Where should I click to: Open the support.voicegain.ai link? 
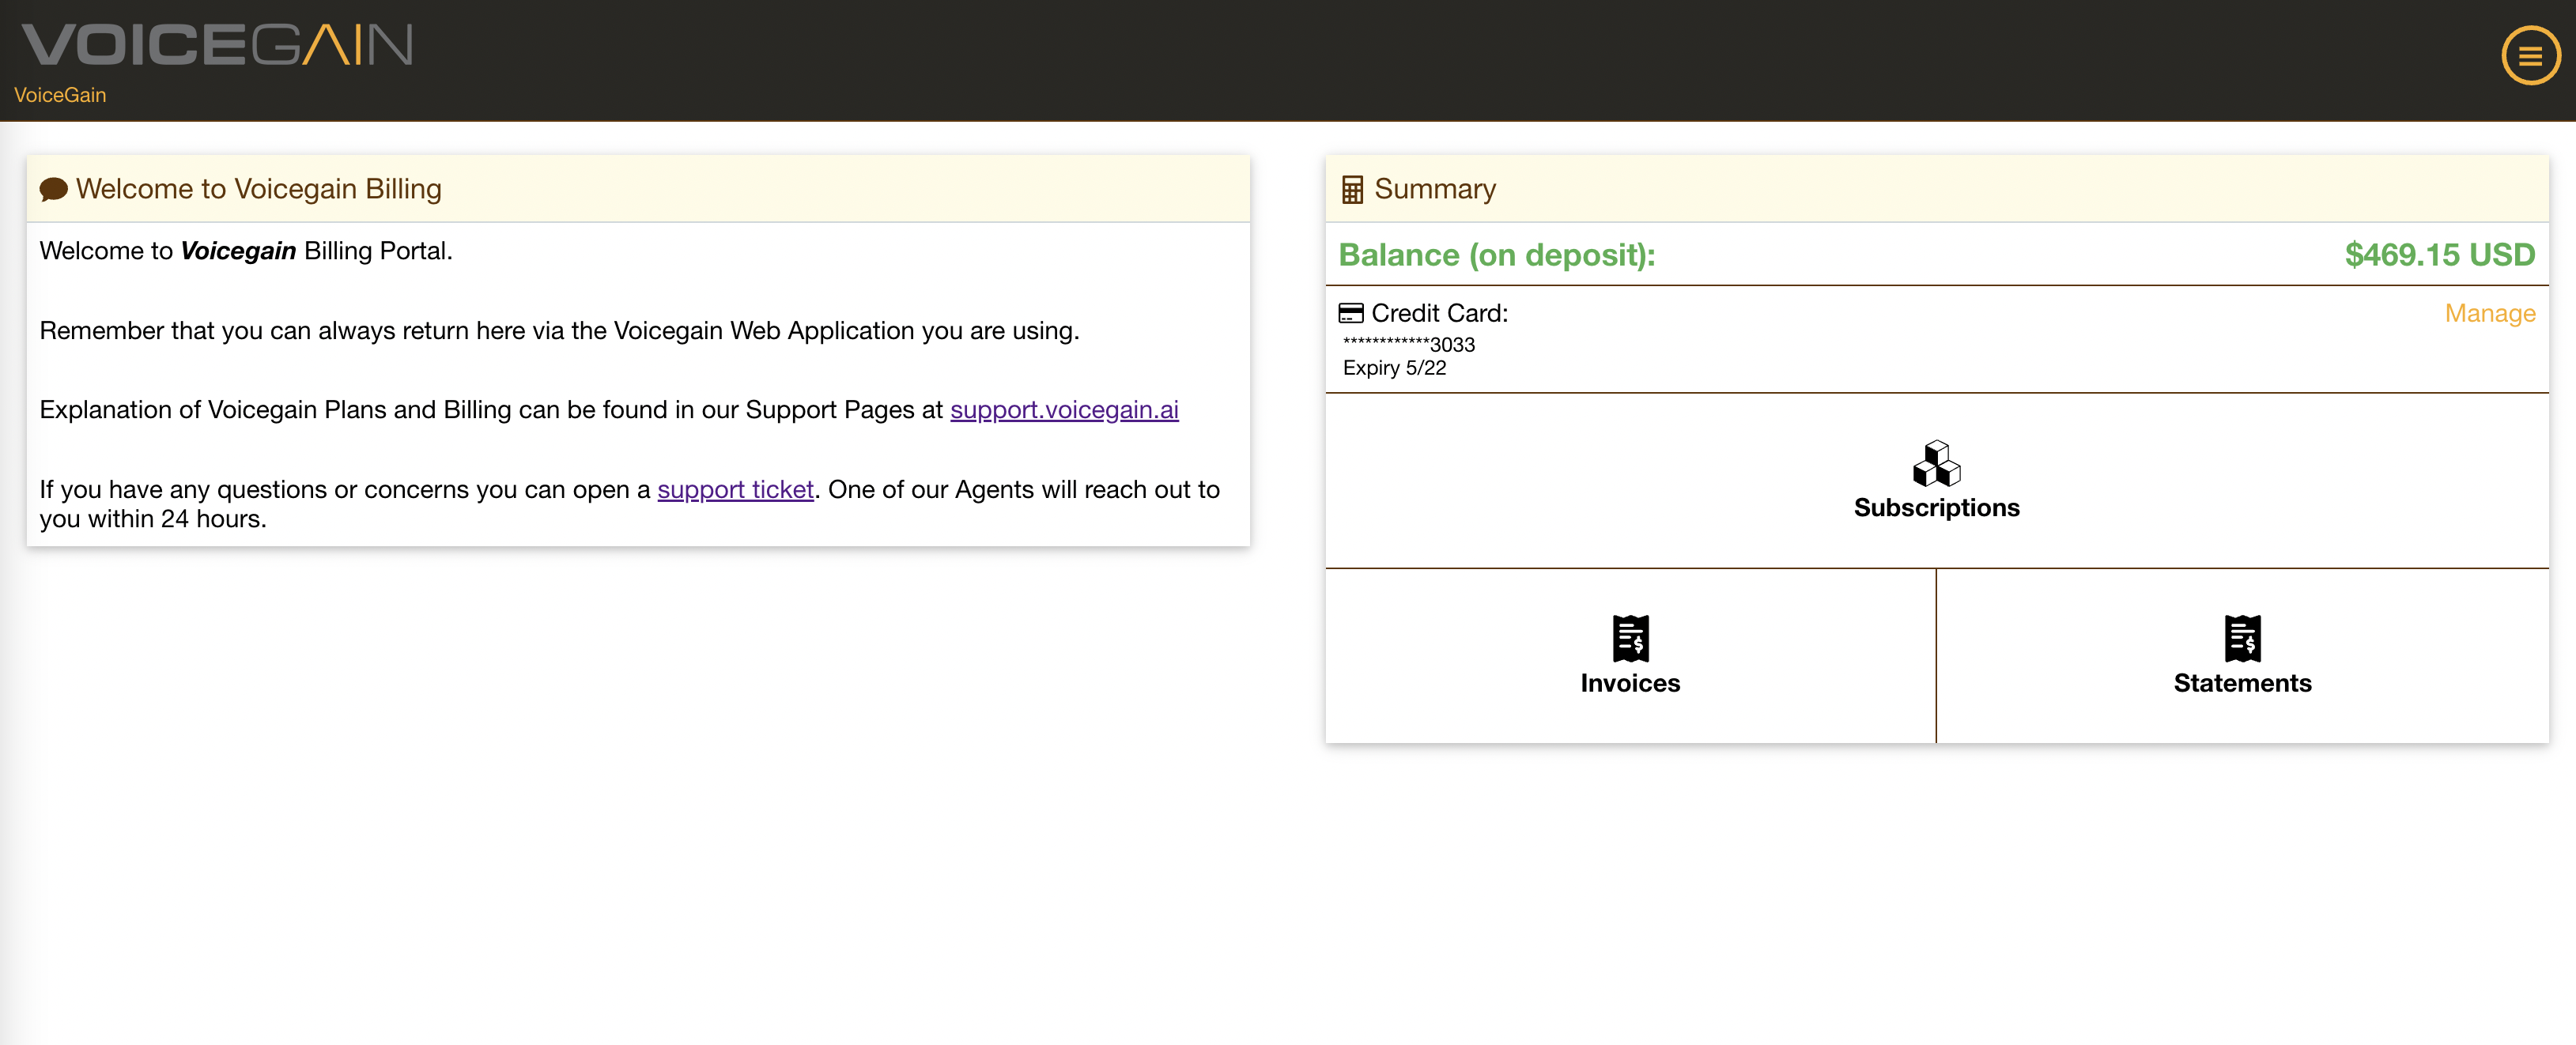tap(1064, 410)
